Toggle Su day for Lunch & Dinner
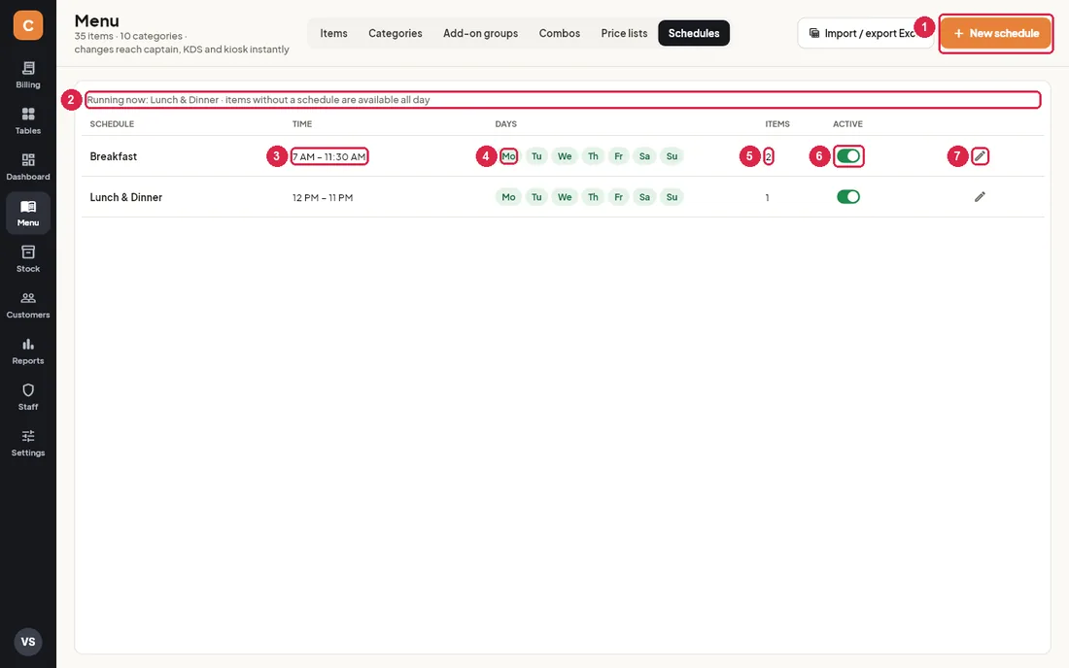The width and height of the screenshot is (1069, 668). [672, 197]
